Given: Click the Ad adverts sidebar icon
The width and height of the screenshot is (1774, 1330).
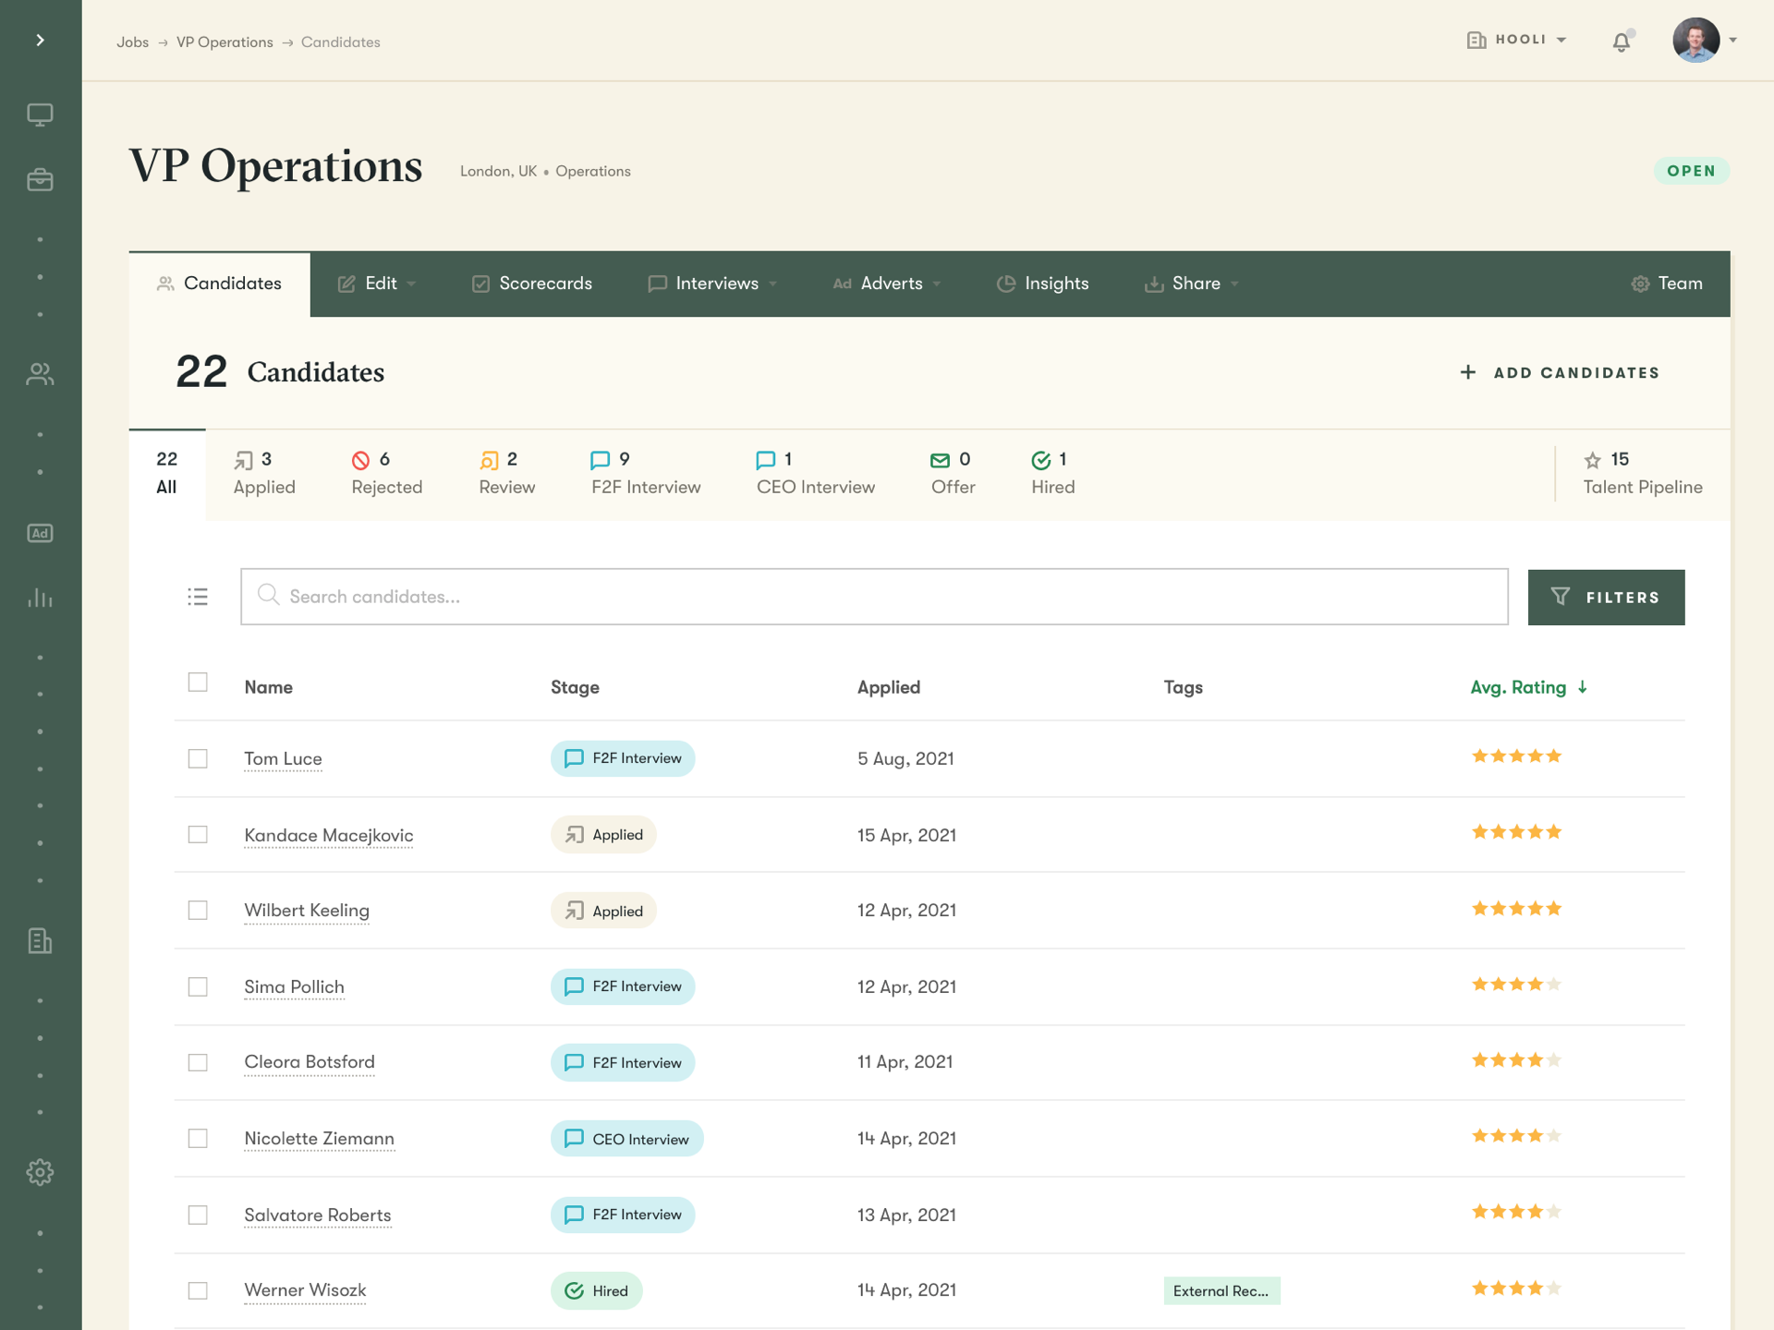Looking at the screenshot, I should 40,533.
